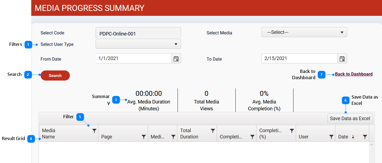
Task: Click the Select Code field PDPC-Online-001
Action: click(x=138, y=33)
